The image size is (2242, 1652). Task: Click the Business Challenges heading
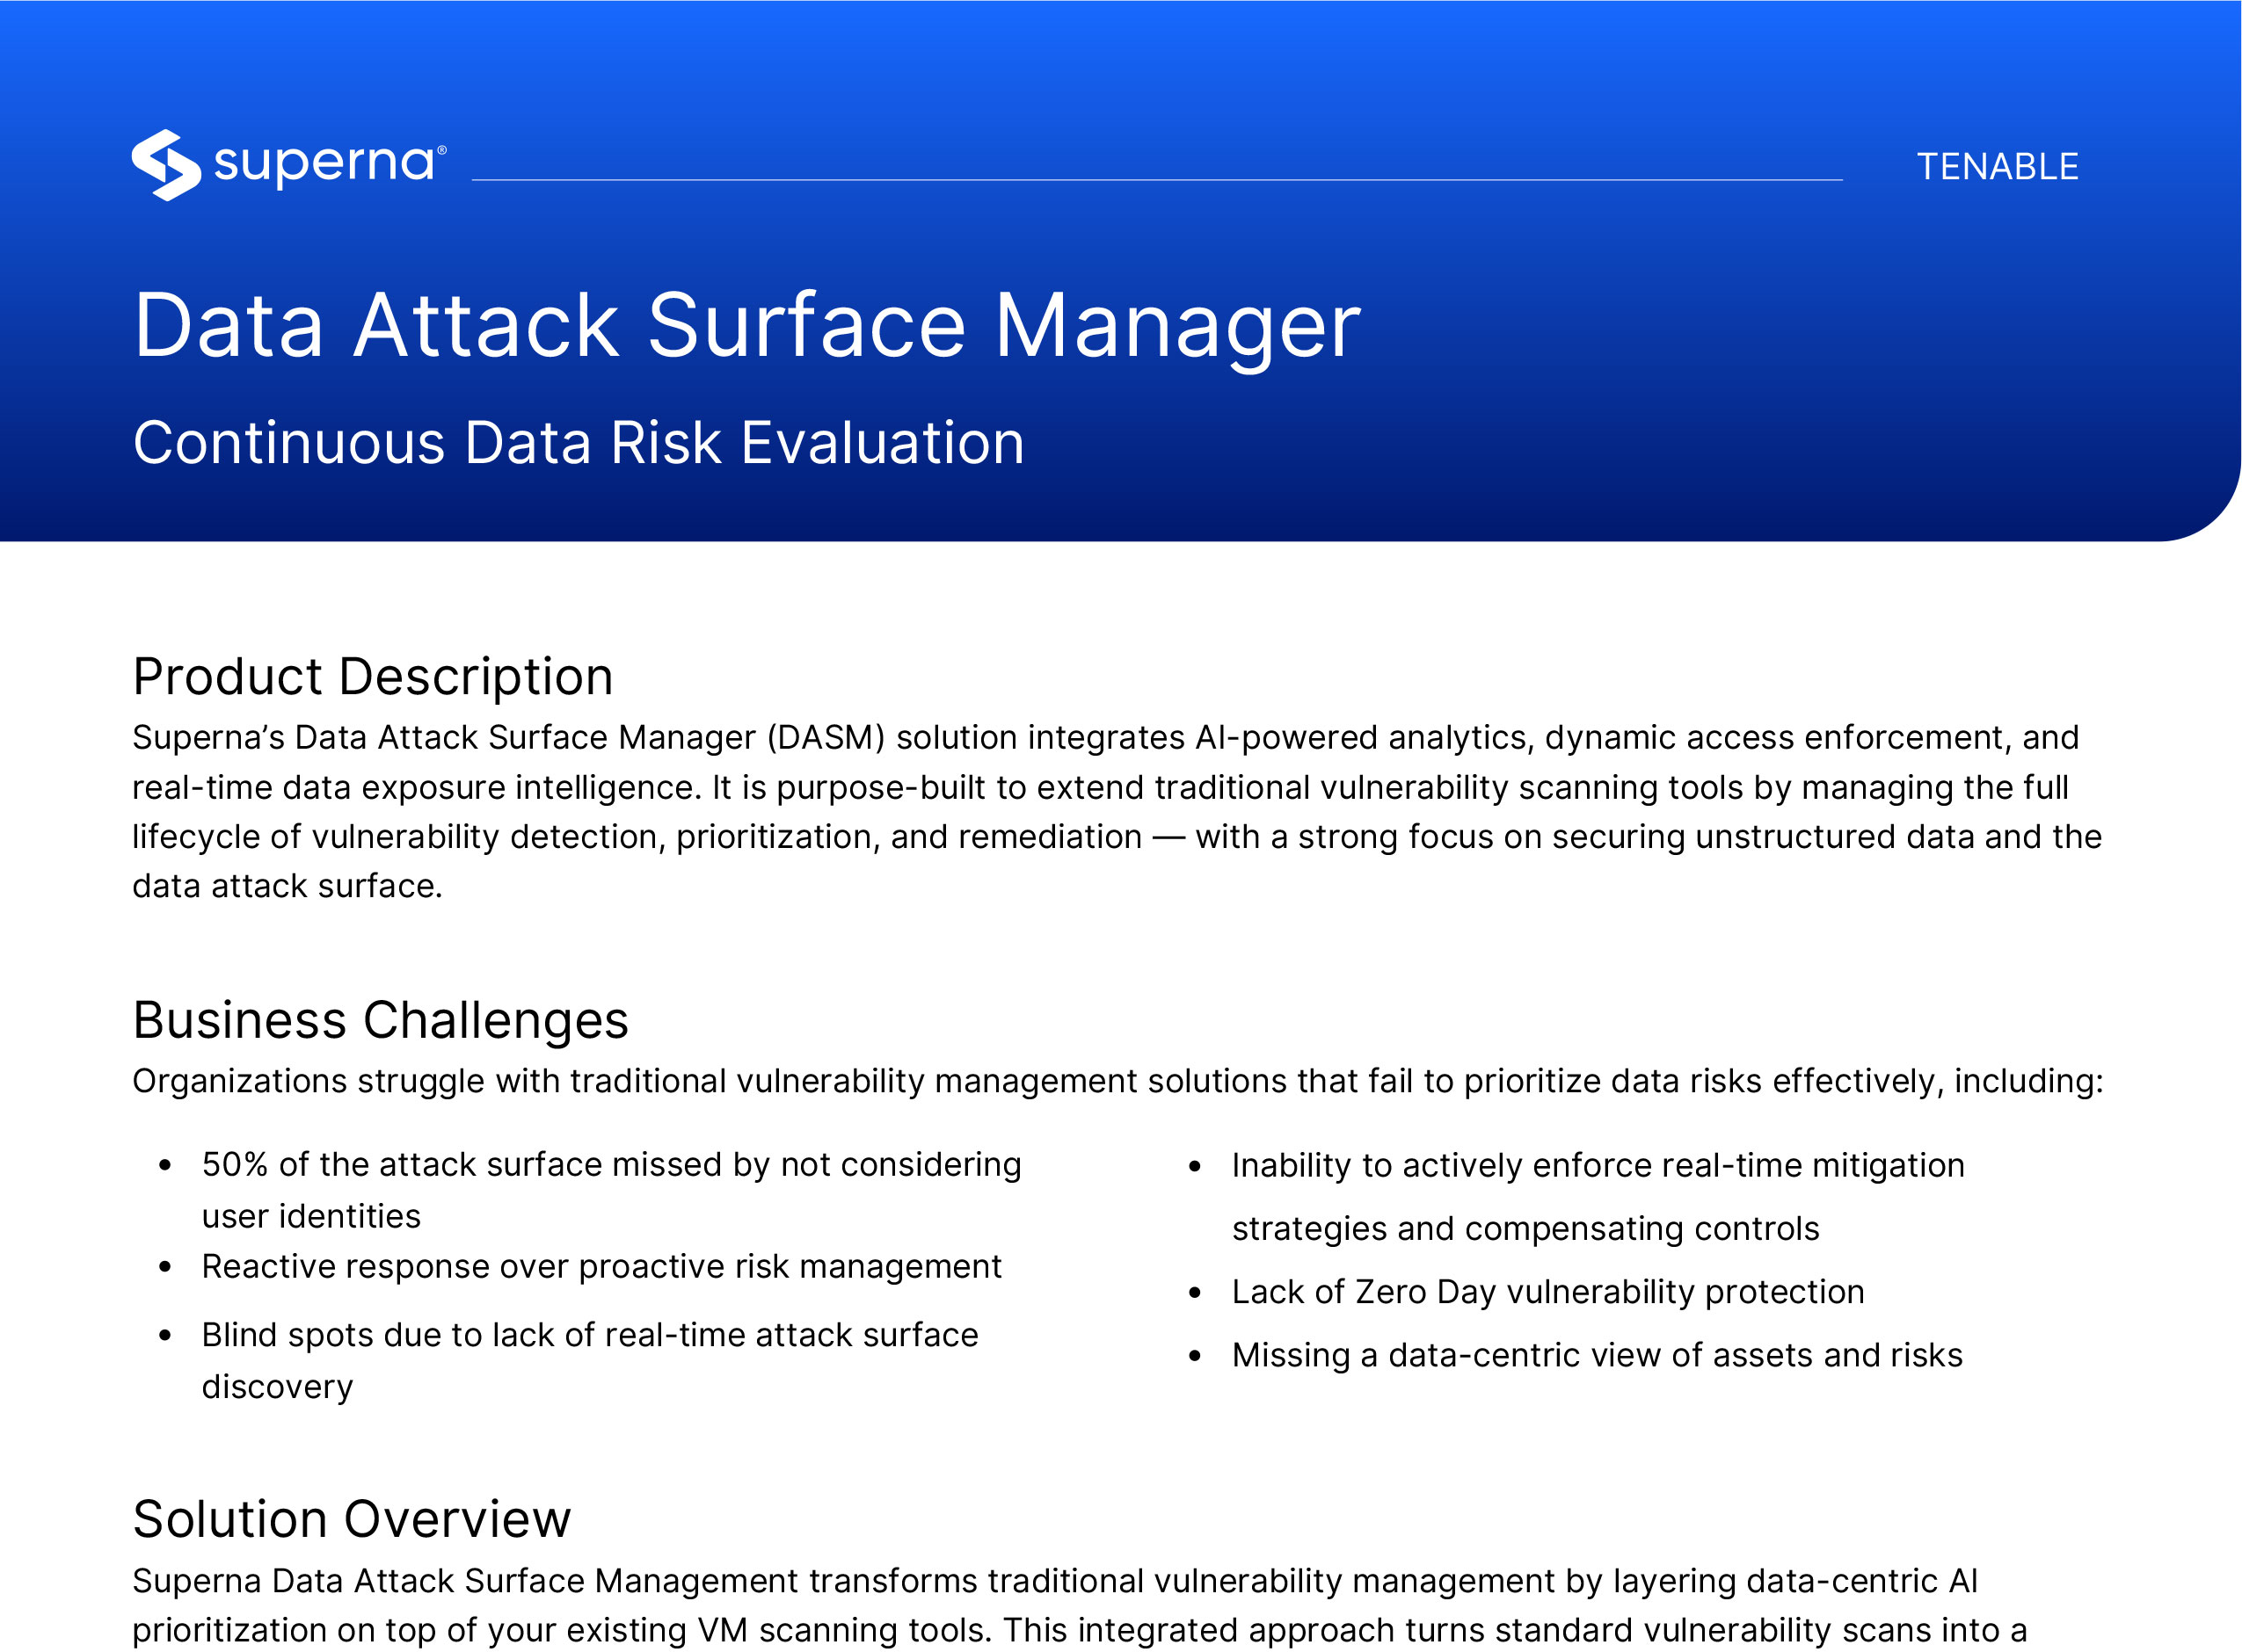[380, 1021]
